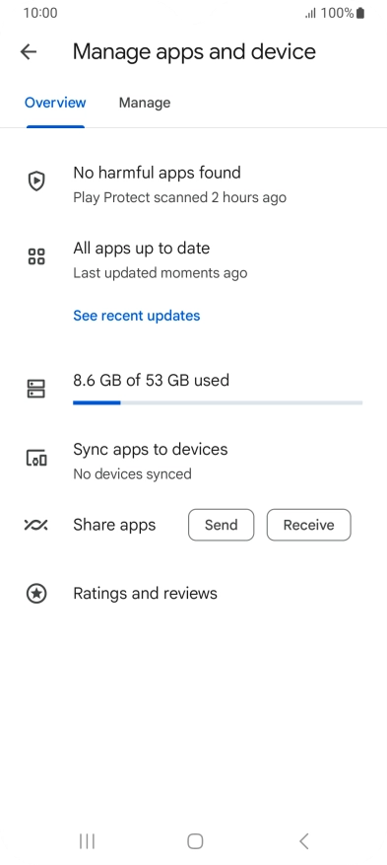Viewport: 387px width, 865px height.
Task: Tap the Android recent apps navigation button
Action: coord(87,841)
